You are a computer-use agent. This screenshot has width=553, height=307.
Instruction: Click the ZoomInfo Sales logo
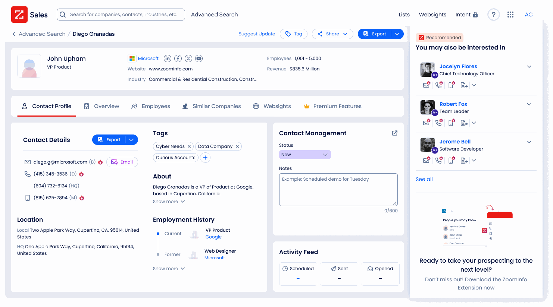coord(29,15)
